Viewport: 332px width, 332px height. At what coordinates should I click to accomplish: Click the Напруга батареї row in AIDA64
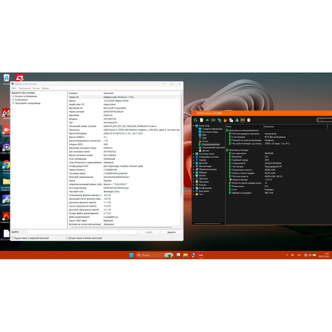[279, 180]
